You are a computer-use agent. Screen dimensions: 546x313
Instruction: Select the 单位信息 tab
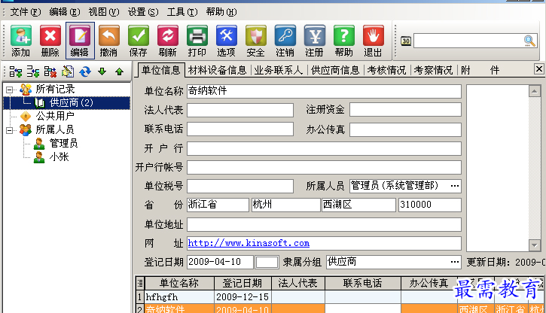(160, 70)
